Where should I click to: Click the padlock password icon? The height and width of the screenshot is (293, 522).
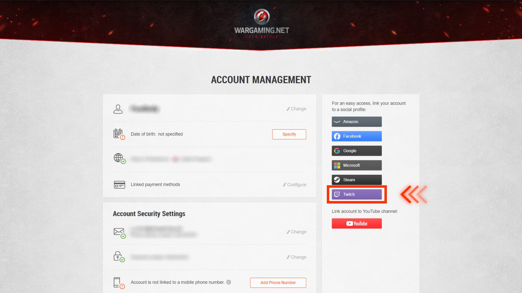pyautogui.click(x=119, y=257)
